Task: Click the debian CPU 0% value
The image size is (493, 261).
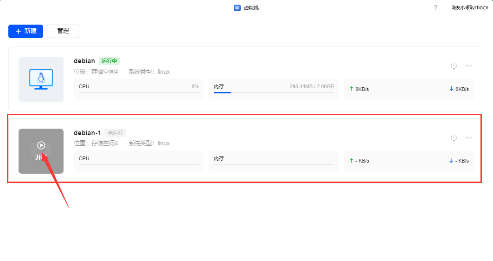Action: [195, 86]
